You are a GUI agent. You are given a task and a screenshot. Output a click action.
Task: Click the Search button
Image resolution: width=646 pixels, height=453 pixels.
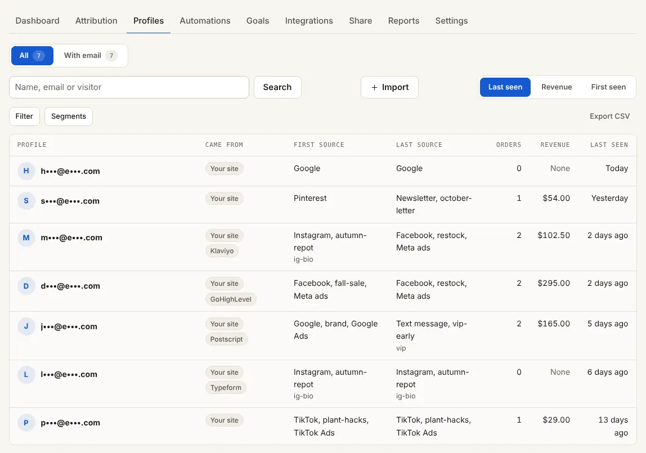[277, 87]
